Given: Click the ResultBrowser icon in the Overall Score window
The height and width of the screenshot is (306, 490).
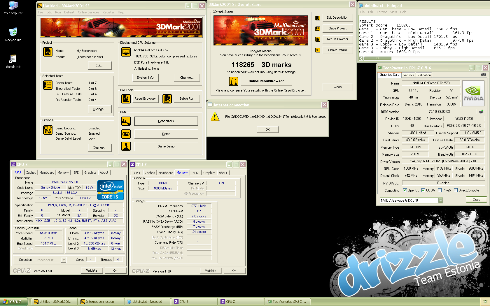Looking at the screenshot, I should [318, 39].
